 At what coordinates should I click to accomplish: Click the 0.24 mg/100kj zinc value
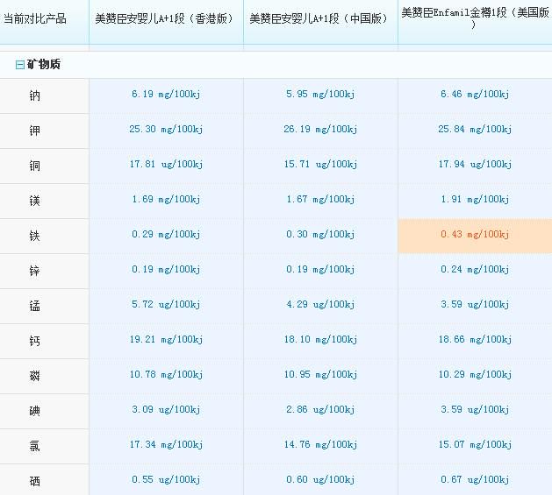pyautogui.click(x=475, y=270)
